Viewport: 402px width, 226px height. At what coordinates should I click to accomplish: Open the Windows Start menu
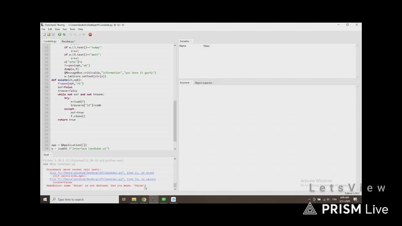(x=45, y=199)
